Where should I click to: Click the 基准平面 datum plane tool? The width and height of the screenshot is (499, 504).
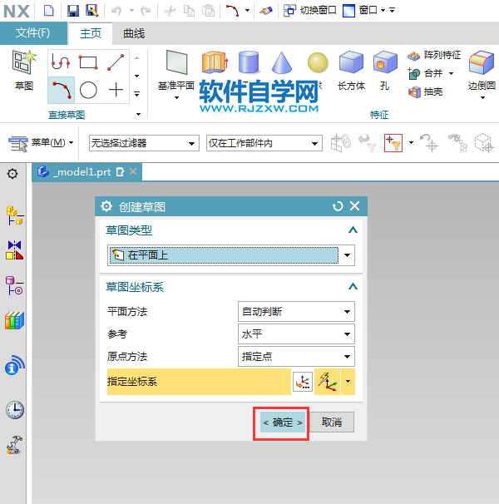coord(176,69)
